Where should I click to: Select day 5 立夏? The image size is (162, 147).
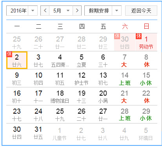coord(82,60)
